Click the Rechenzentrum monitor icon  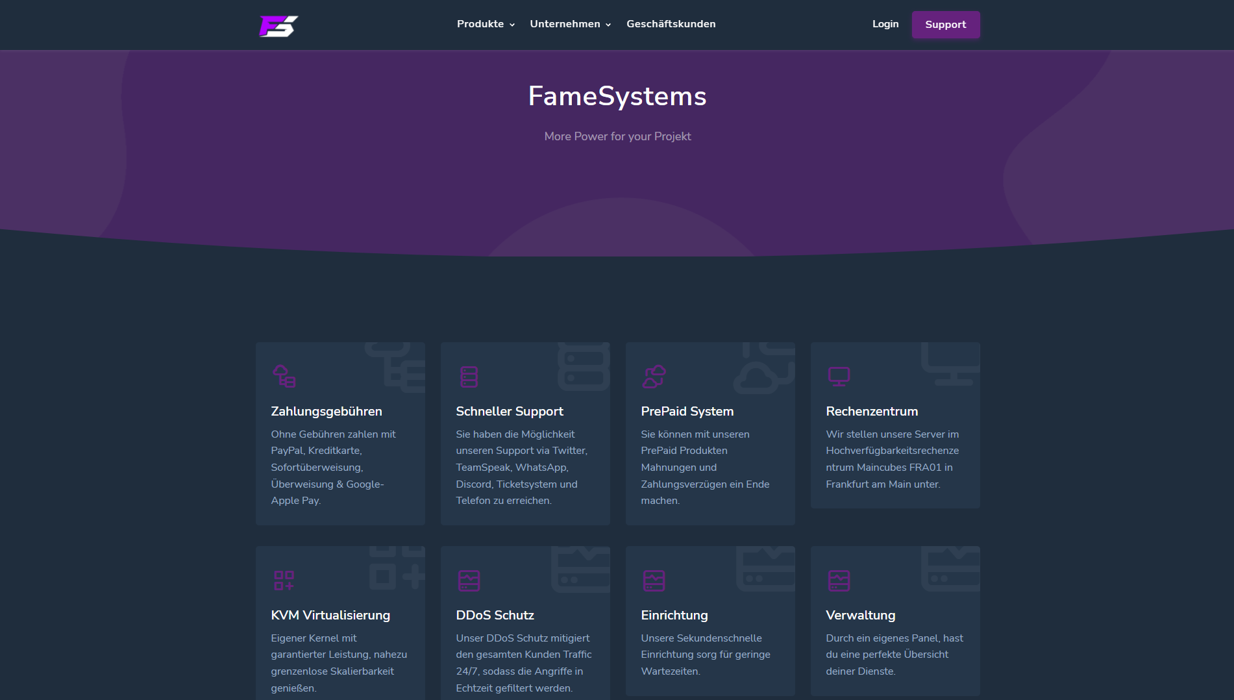[839, 377]
